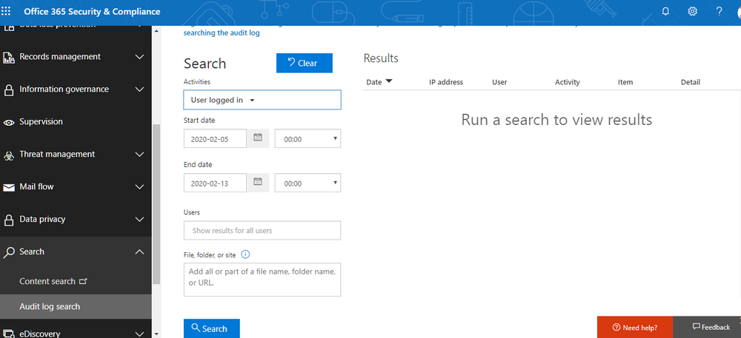
Task: Expand the Information governance section
Action: [x=139, y=89]
